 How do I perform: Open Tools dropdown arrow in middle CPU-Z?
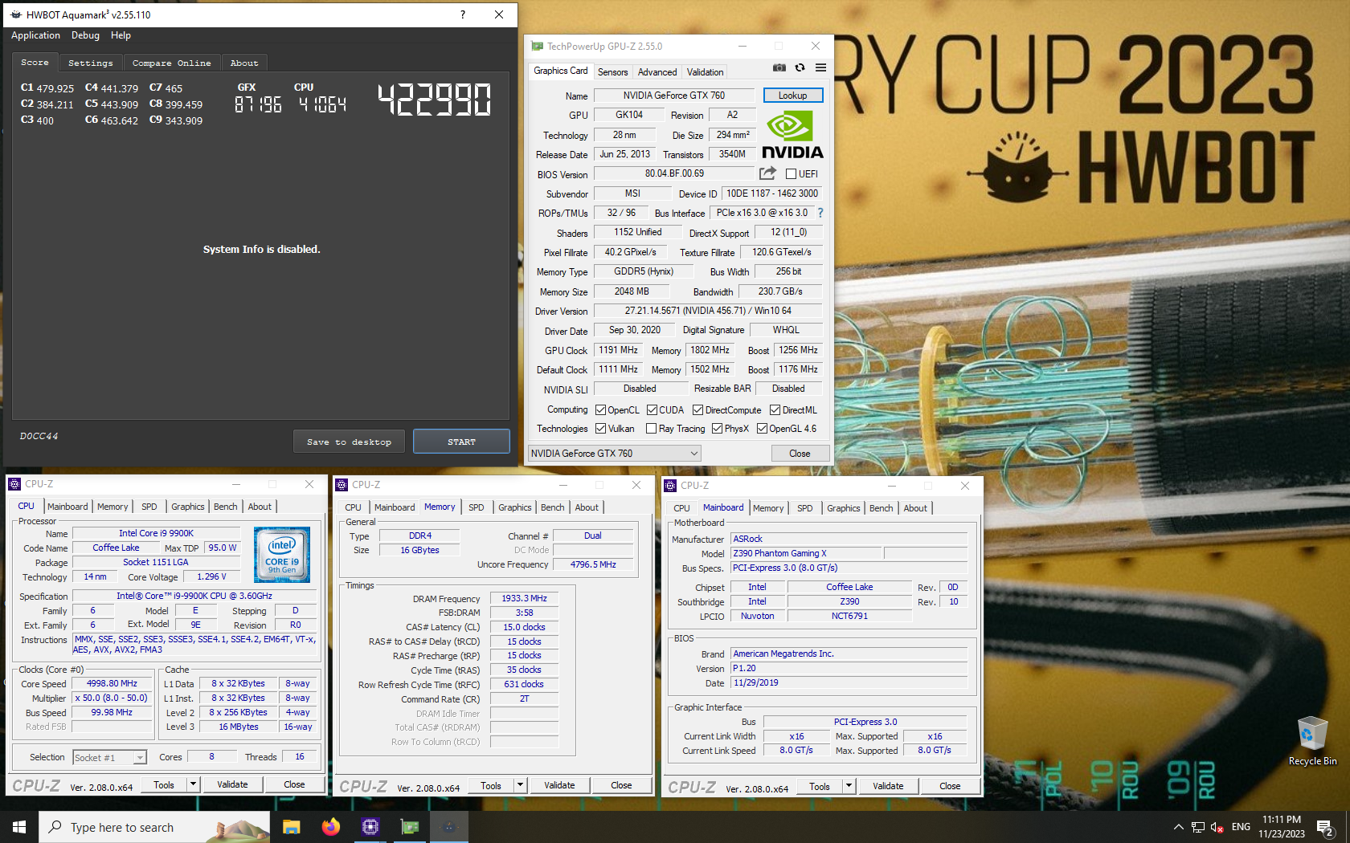520,785
